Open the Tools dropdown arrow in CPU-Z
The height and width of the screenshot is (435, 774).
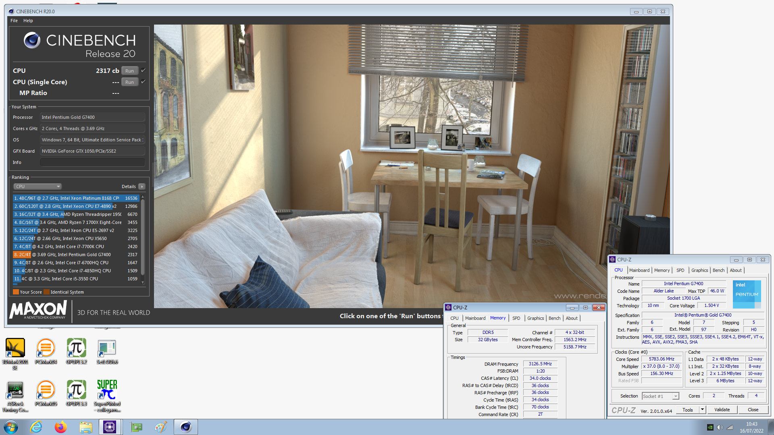click(x=702, y=410)
